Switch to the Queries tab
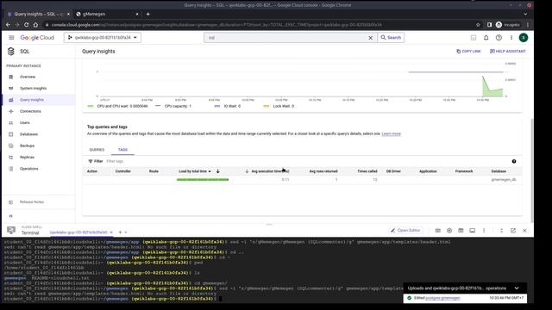This screenshot has width=552, height=310. (x=97, y=150)
